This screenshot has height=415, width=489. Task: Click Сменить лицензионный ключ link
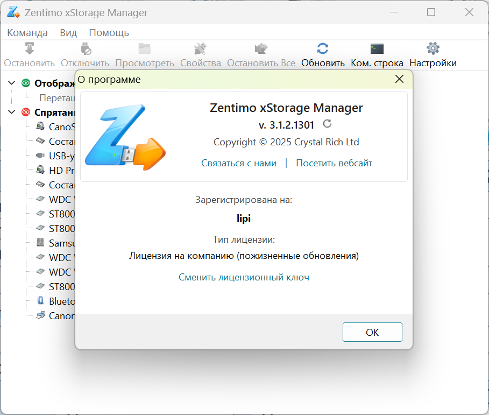244,277
